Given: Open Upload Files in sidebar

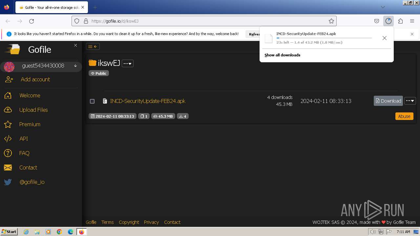Looking at the screenshot, I should tap(33, 110).
